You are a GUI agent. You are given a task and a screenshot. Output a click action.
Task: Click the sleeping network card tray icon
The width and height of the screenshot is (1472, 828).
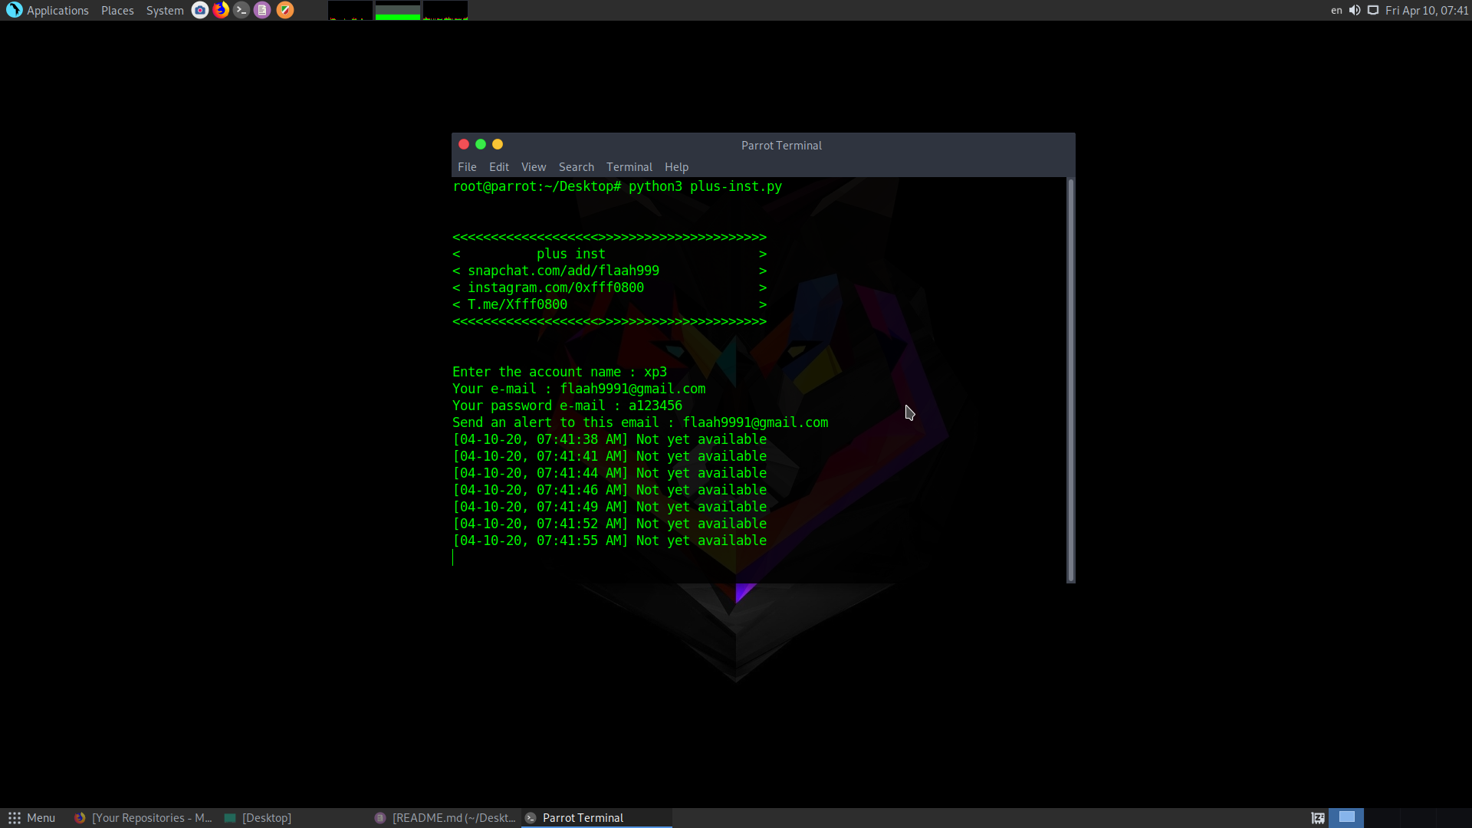1318,818
